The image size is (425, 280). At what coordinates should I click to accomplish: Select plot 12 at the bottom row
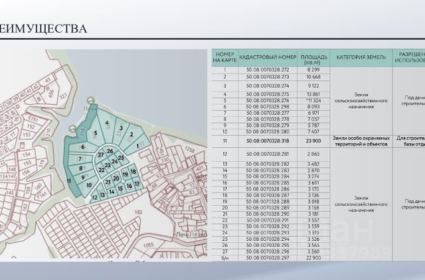[x=94, y=198]
